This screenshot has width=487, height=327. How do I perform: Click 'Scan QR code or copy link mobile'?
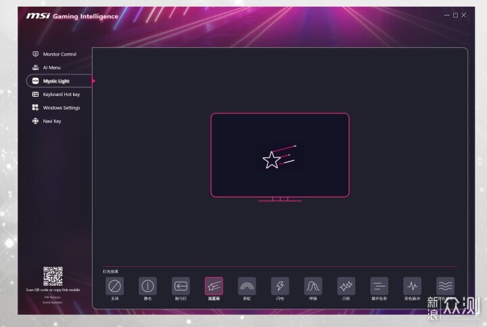[x=53, y=290]
